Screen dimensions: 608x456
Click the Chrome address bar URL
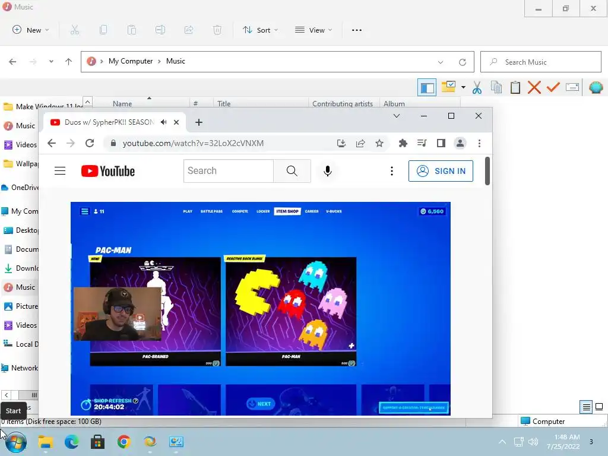pos(193,143)
